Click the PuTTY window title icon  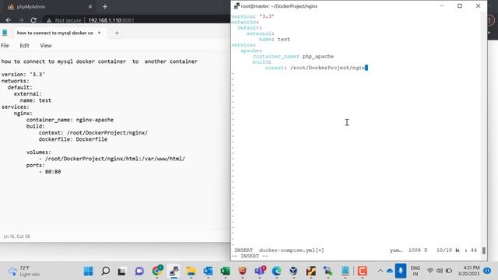click(x=237, y=6)
